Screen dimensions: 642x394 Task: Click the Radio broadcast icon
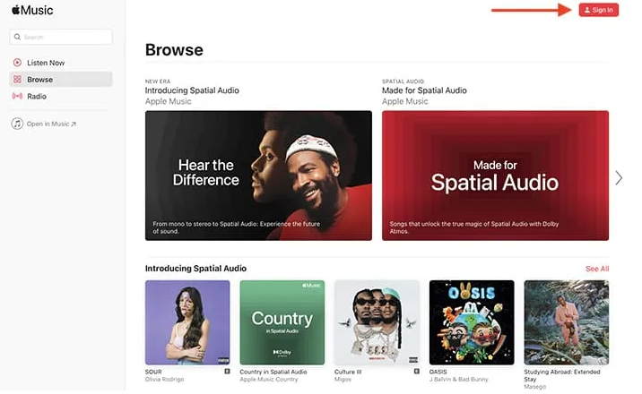(17, 96)
